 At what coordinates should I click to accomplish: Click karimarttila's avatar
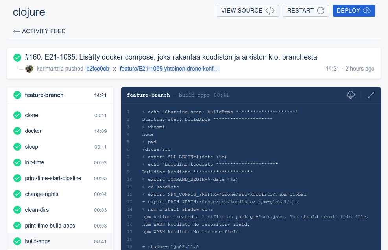click(29, 69)
